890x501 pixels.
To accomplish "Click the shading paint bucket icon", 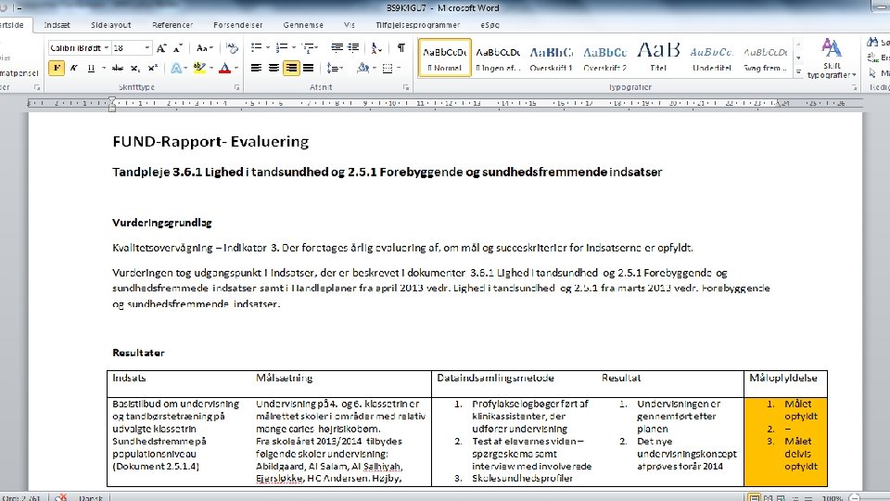I will point(362,68).
